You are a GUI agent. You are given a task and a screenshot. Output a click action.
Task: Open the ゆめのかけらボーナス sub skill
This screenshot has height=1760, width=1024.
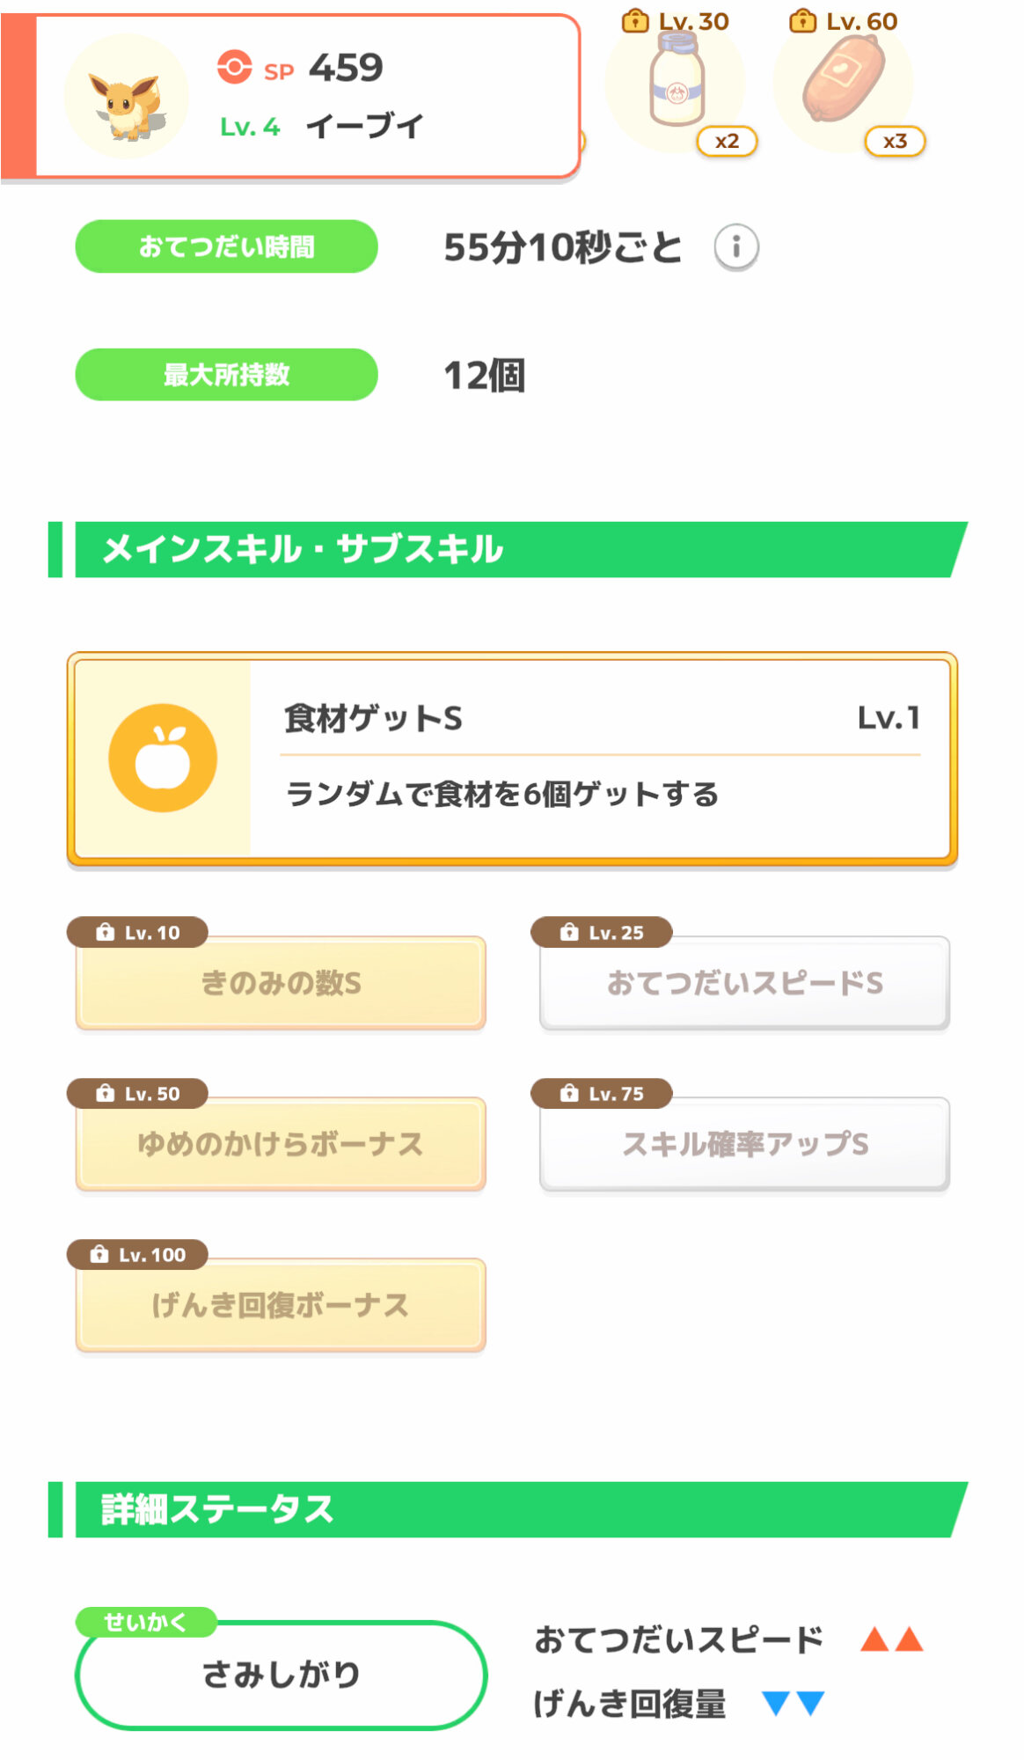tap(281, 1145)
